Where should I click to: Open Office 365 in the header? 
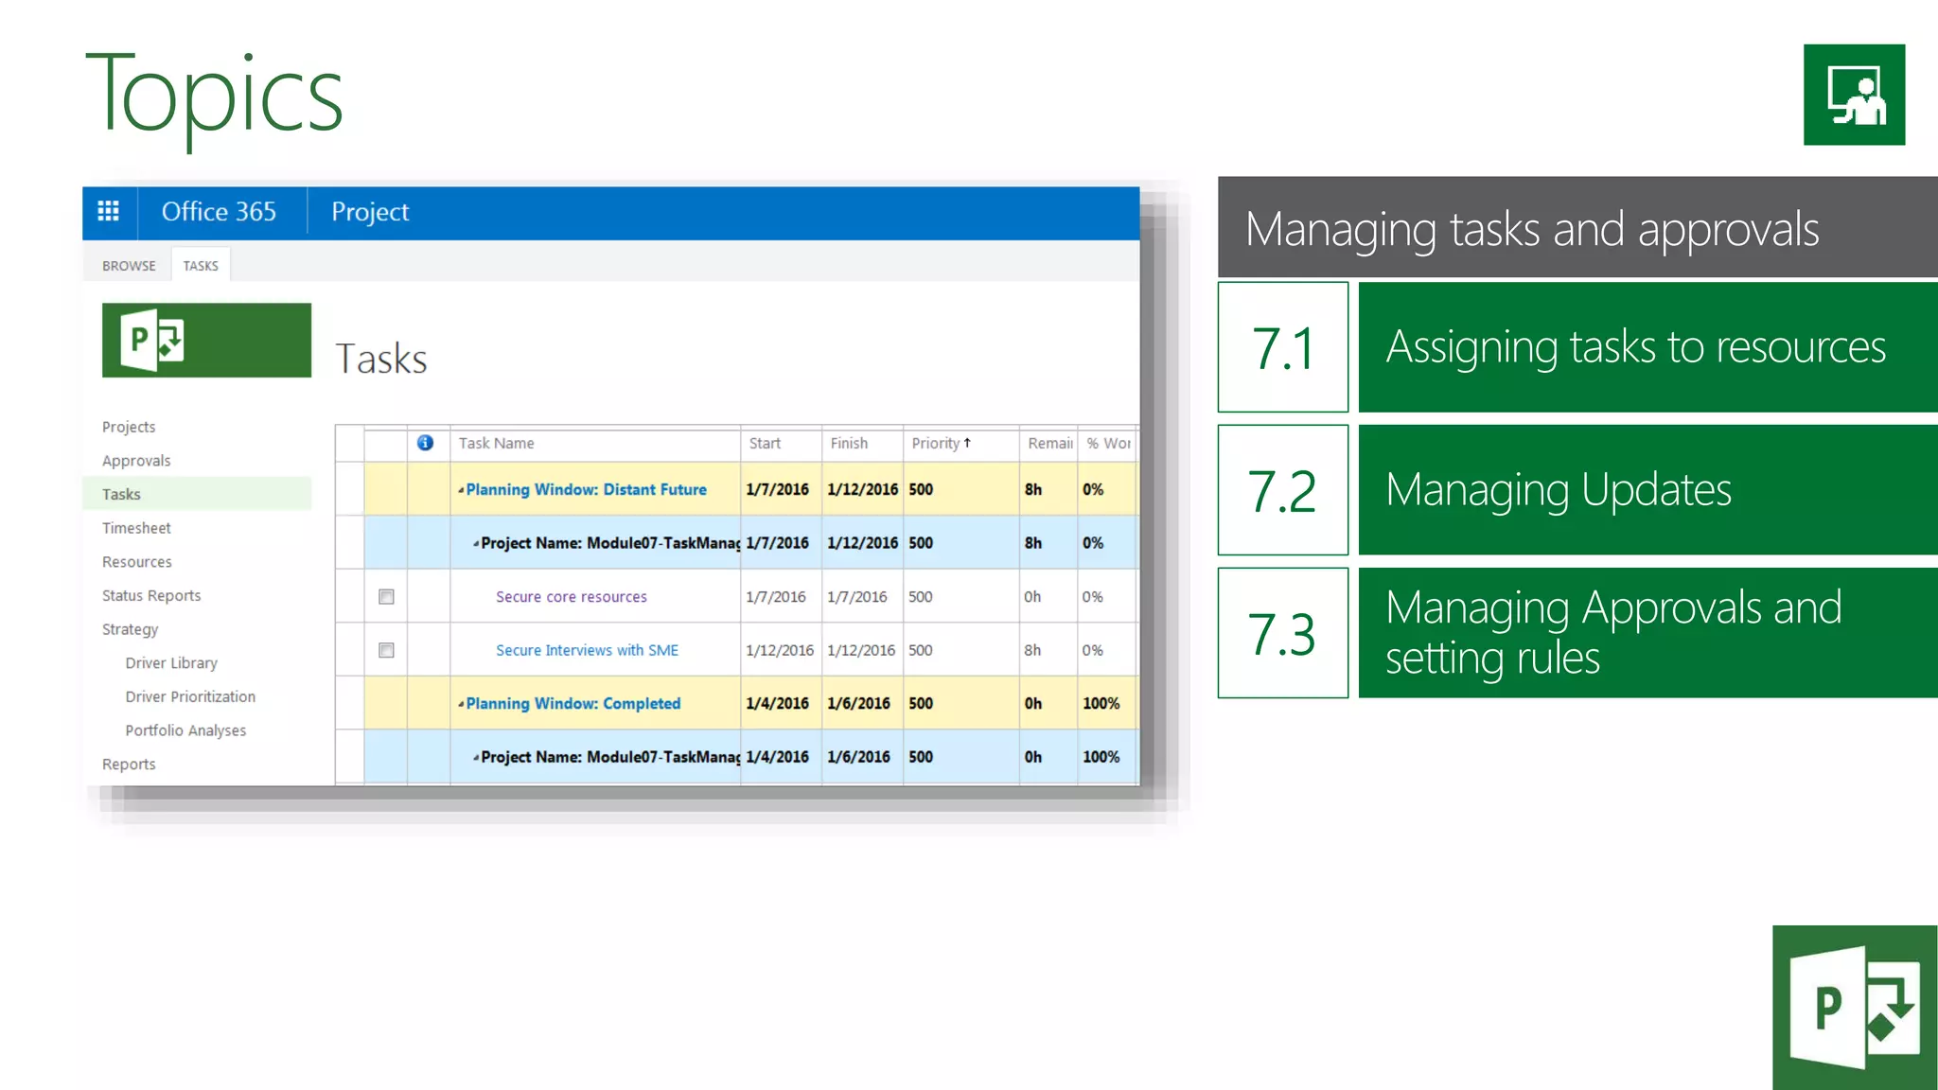tap(219, 212)
